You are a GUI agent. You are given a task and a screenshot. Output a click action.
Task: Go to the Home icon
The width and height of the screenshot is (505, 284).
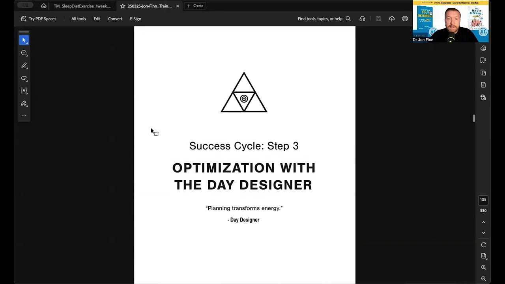pos(44,6)
